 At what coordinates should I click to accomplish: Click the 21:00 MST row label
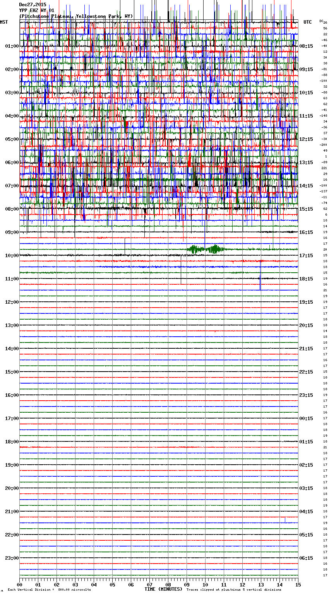(12, 512)
